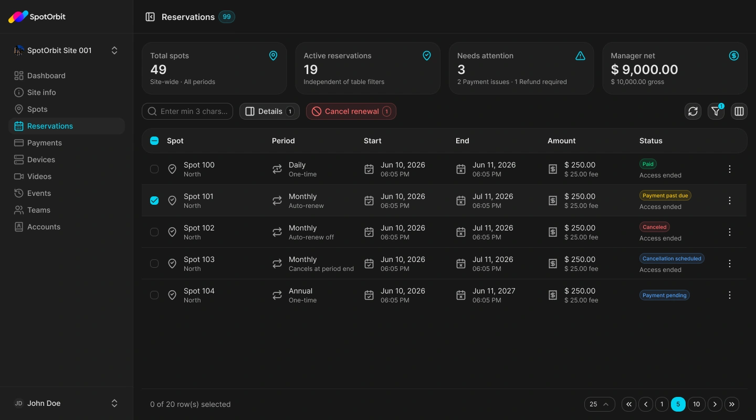
Task: Select the Spot 104 row checkbox
Action: (x=154, y=295)
